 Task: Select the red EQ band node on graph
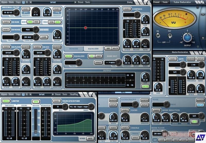[x=85, y=28]
